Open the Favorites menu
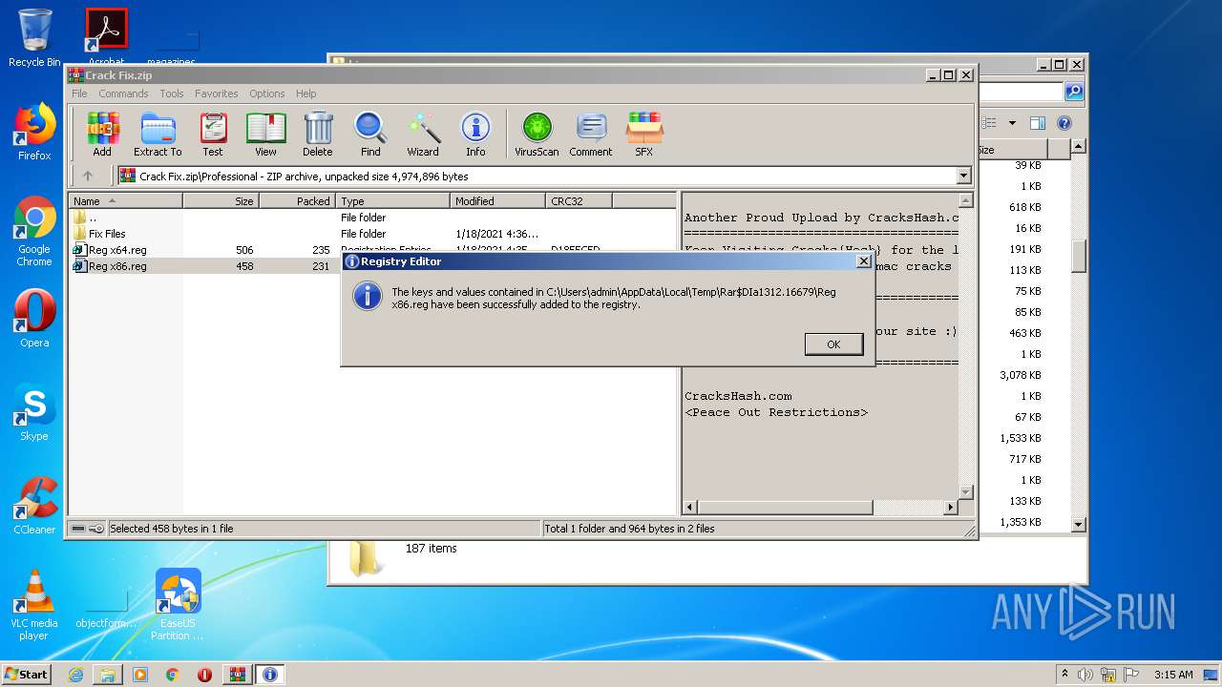Screen dimensions: 1222x687 217,94
